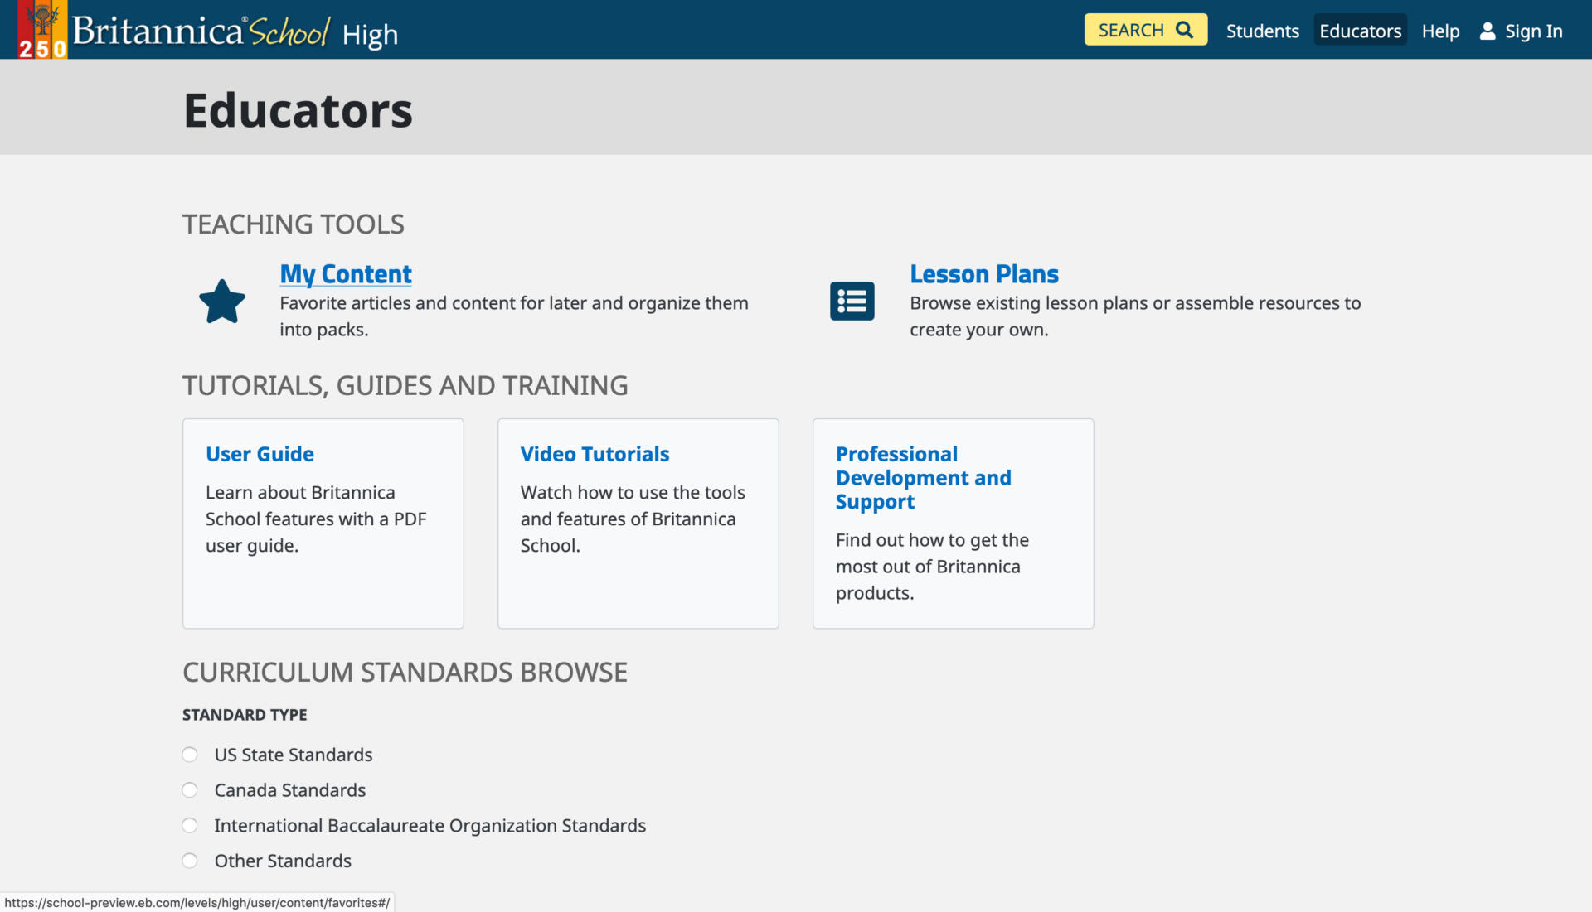Open the Lesson Plans link
Image resolution: width=1592 pixels, height=912 pixels.
pyautogui.click(x=984, y=274)
